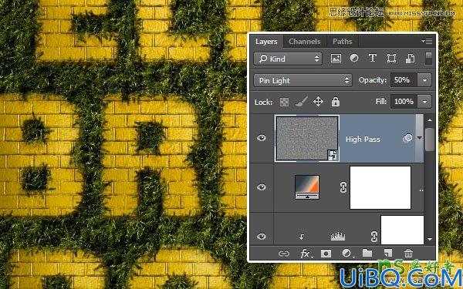Hide the gradient map adjustment layer
This screenshot has height=289, width=463.
tap(262, 187)
